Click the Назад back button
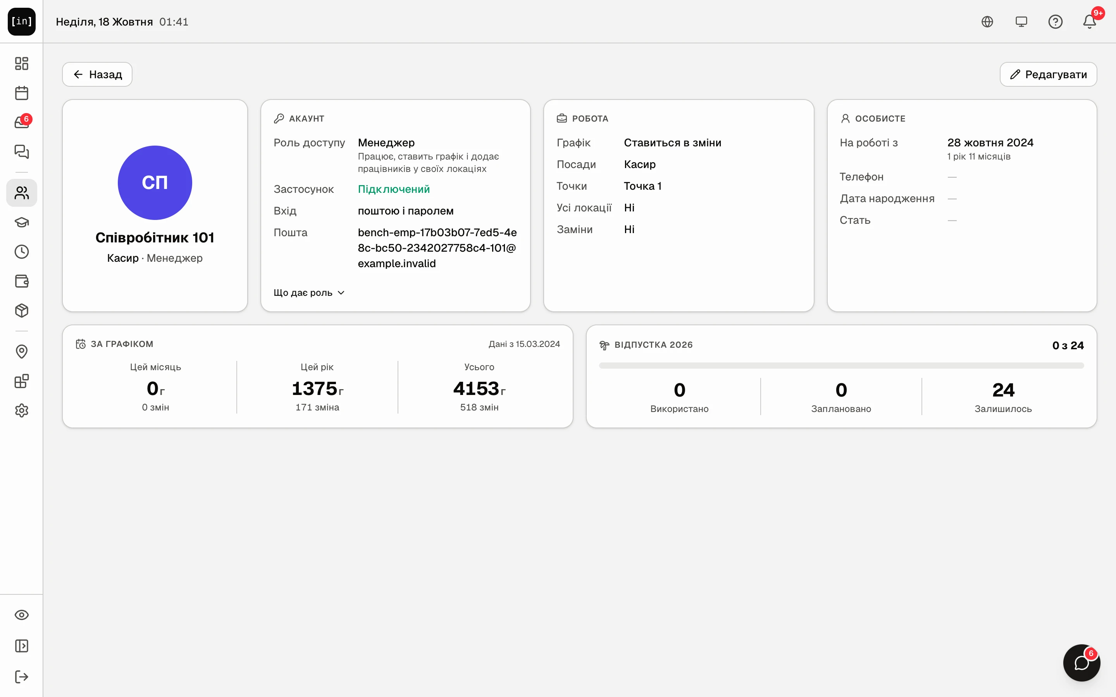 pyautogui.click(x=97, y=74)
